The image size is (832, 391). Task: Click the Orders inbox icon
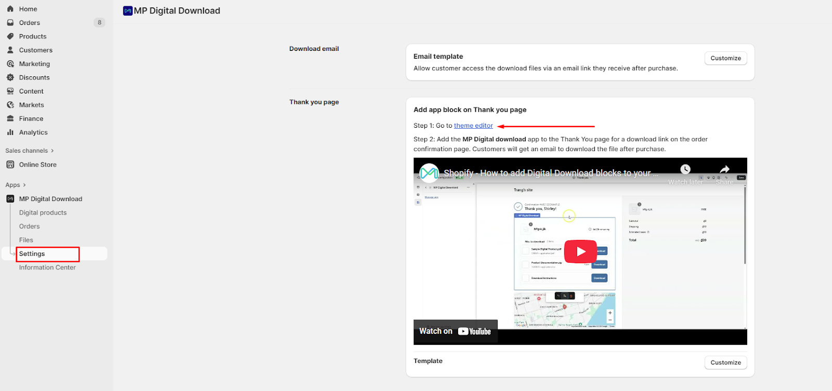[x=10, y=23]
